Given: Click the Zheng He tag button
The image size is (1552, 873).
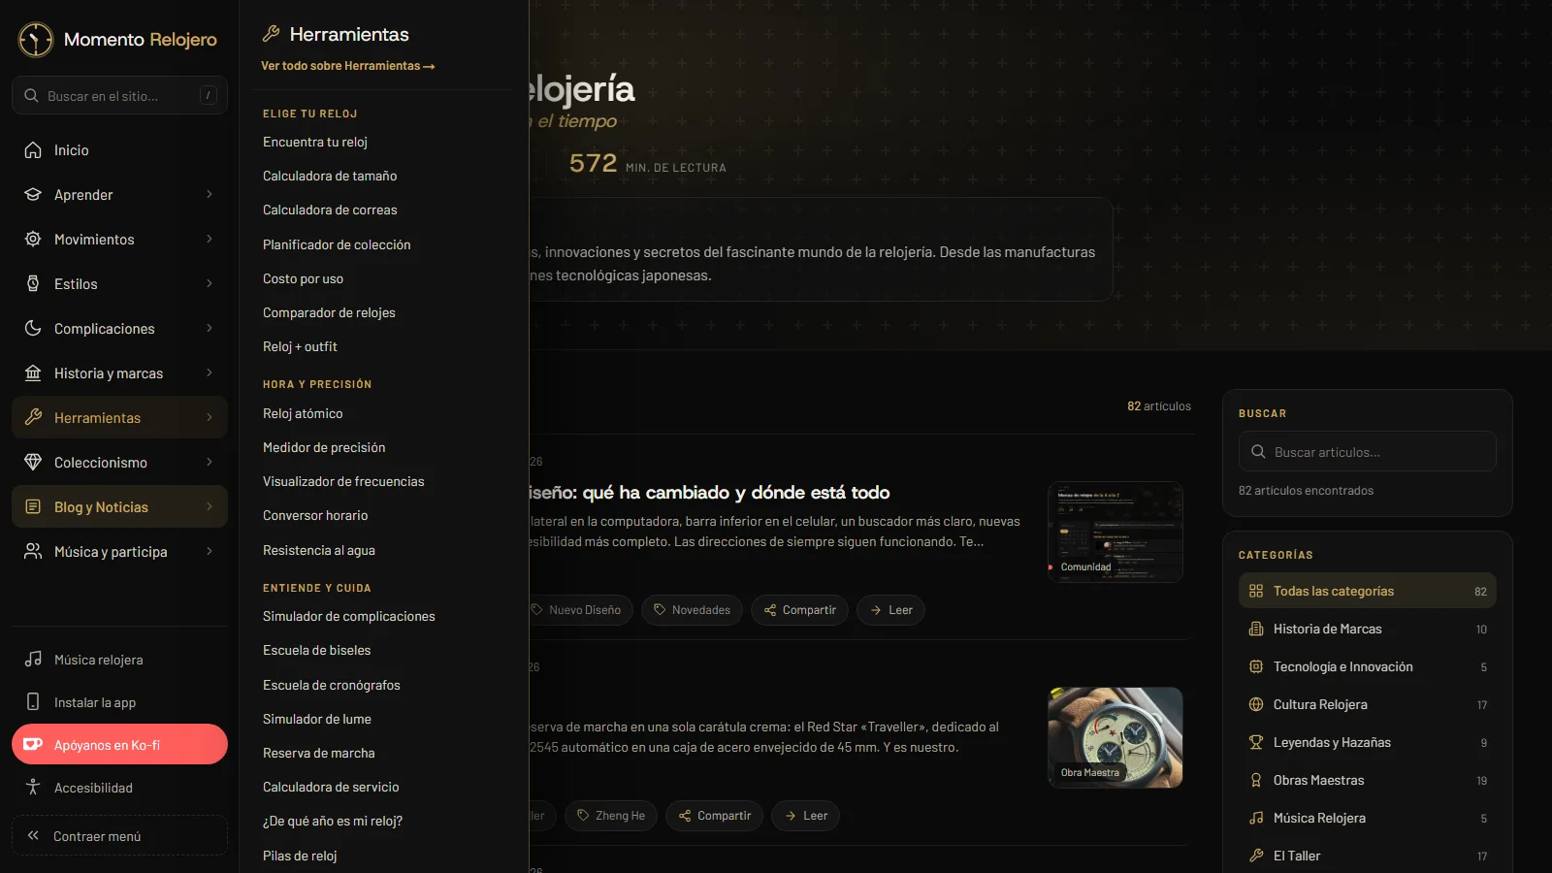Looking at the screenshot, I should [x=611, y=816].
